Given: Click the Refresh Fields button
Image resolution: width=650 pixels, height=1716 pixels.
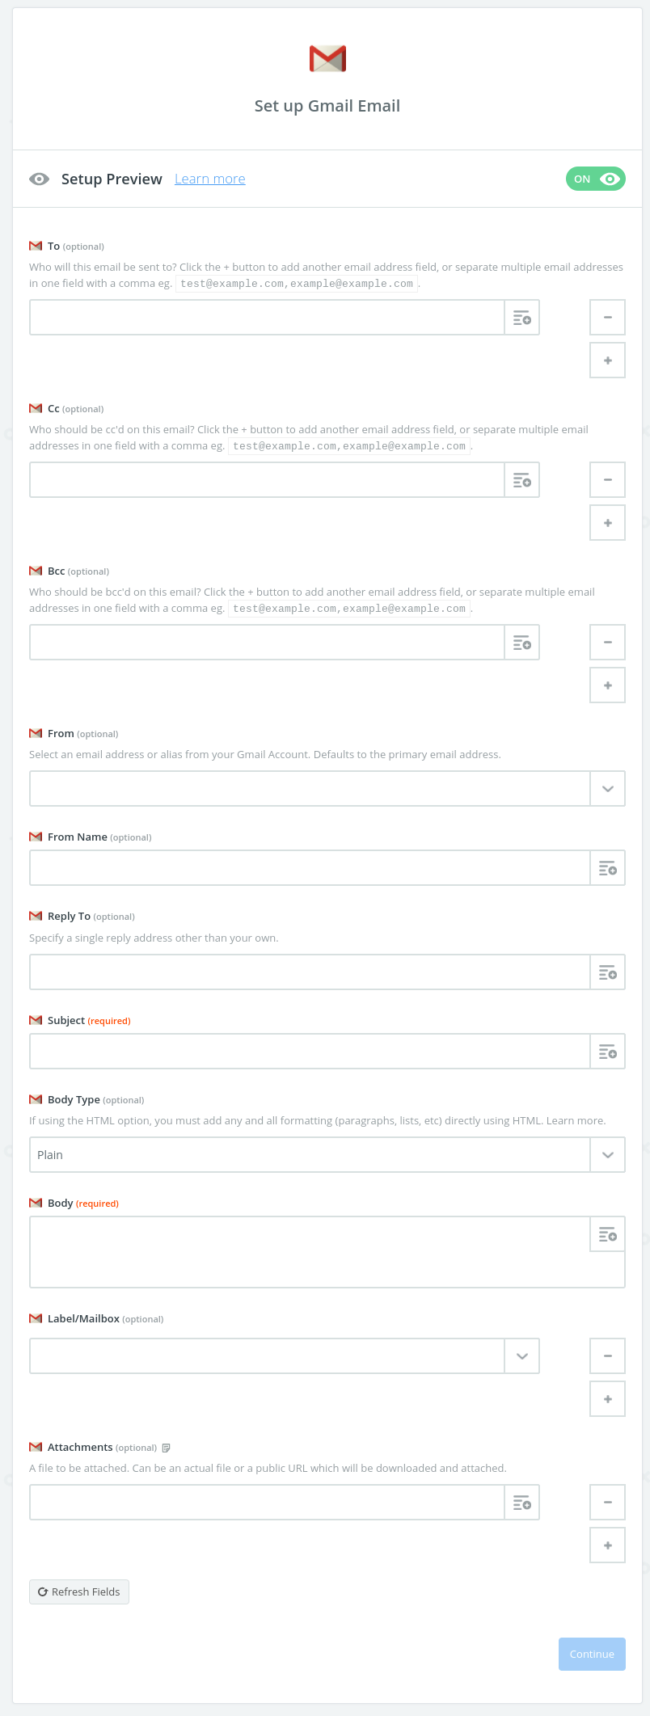Looking at the screenshot, I should [x=79, y=1592].
